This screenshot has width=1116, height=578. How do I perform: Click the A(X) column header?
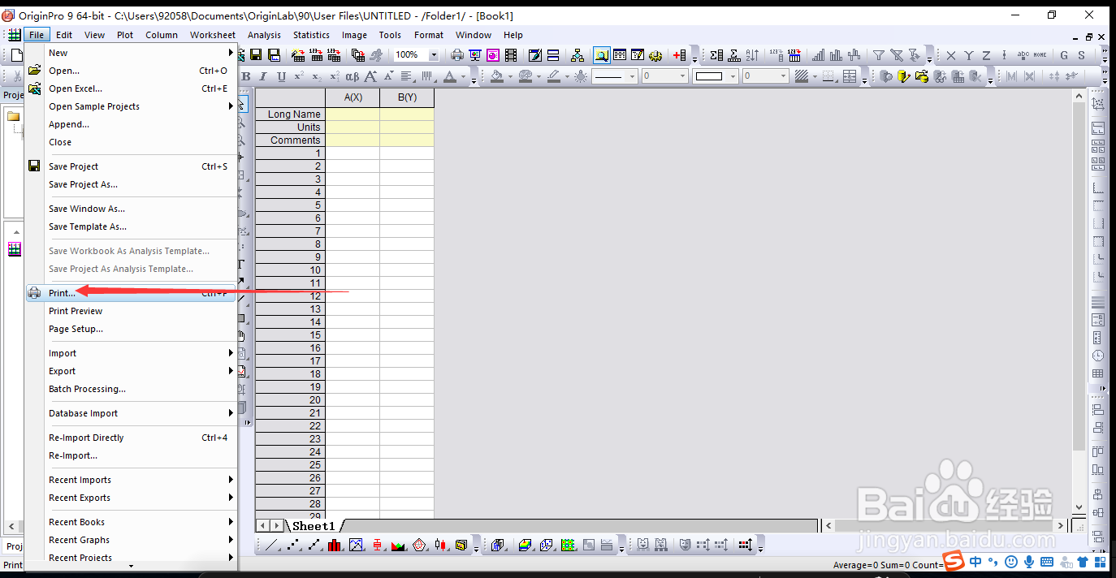pyautogui.click(x=353, y=97)
